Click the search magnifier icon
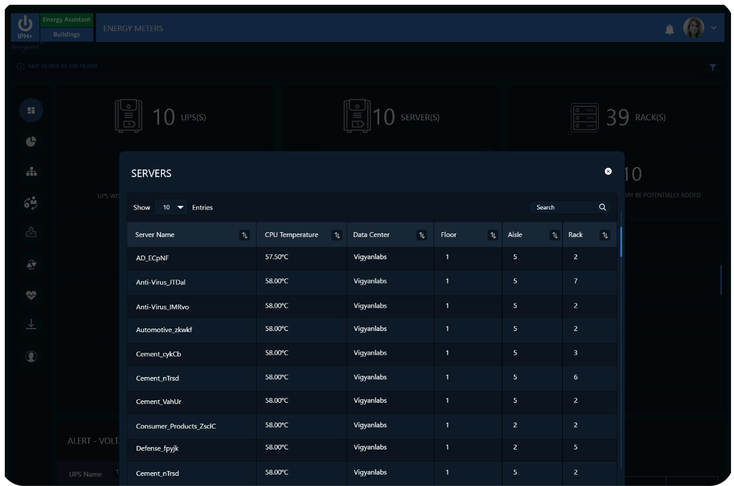The width and height of the screenshot is (734, 486). [x=602, y=208]
